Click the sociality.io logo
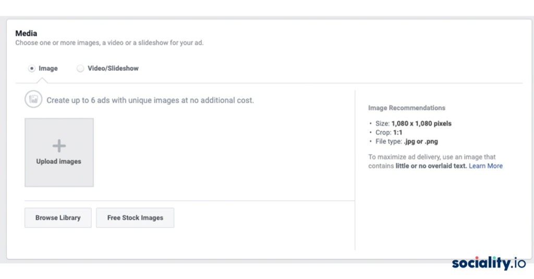This screenshot has width=534, height=279. (x=489, y=263)
